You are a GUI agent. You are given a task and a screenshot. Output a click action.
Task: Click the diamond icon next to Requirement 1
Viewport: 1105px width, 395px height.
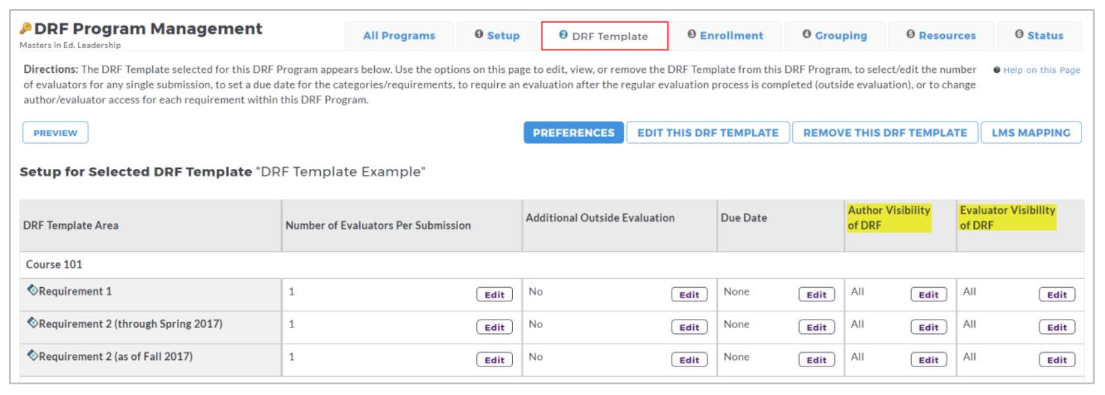click(x=32, y=290)
